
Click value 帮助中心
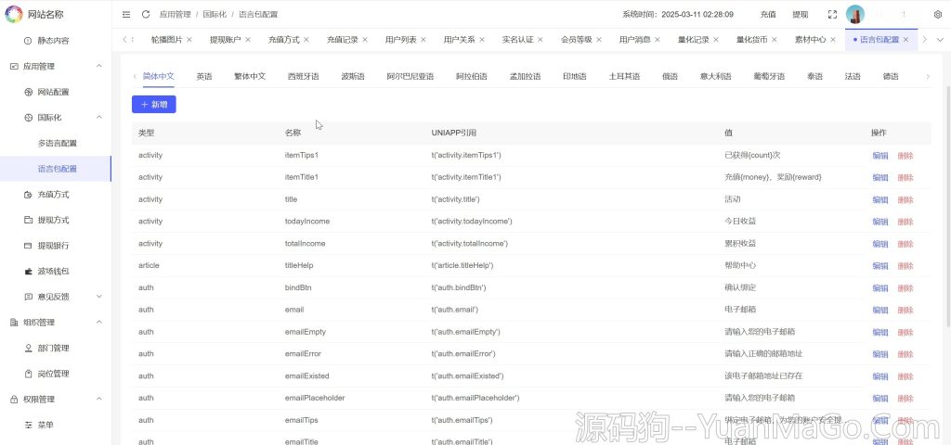tap(740, 265)
